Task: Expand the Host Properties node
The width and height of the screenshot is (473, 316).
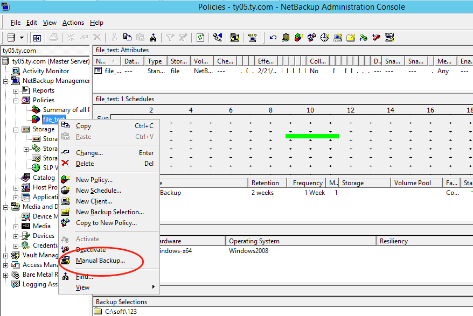Action: click(x=16, y=188)
